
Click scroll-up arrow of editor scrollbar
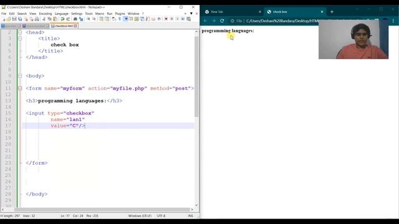click(196, 32)
